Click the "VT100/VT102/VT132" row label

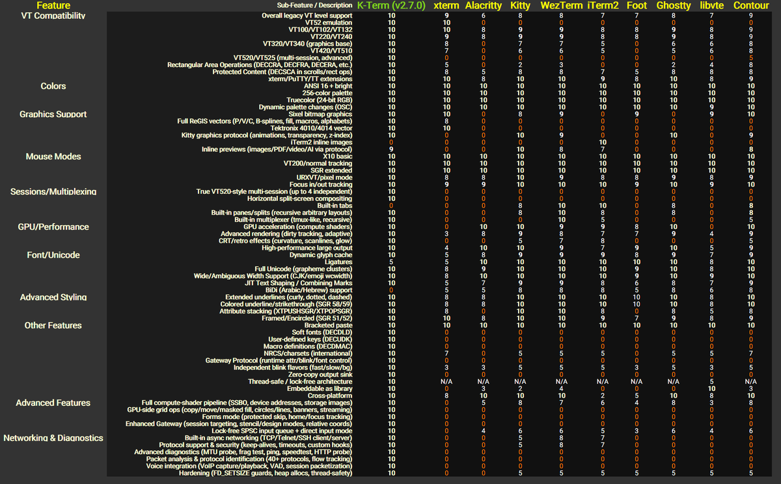tap(321, 29)
